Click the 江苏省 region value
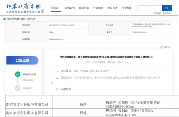The image size is (179, 117). 51,32
